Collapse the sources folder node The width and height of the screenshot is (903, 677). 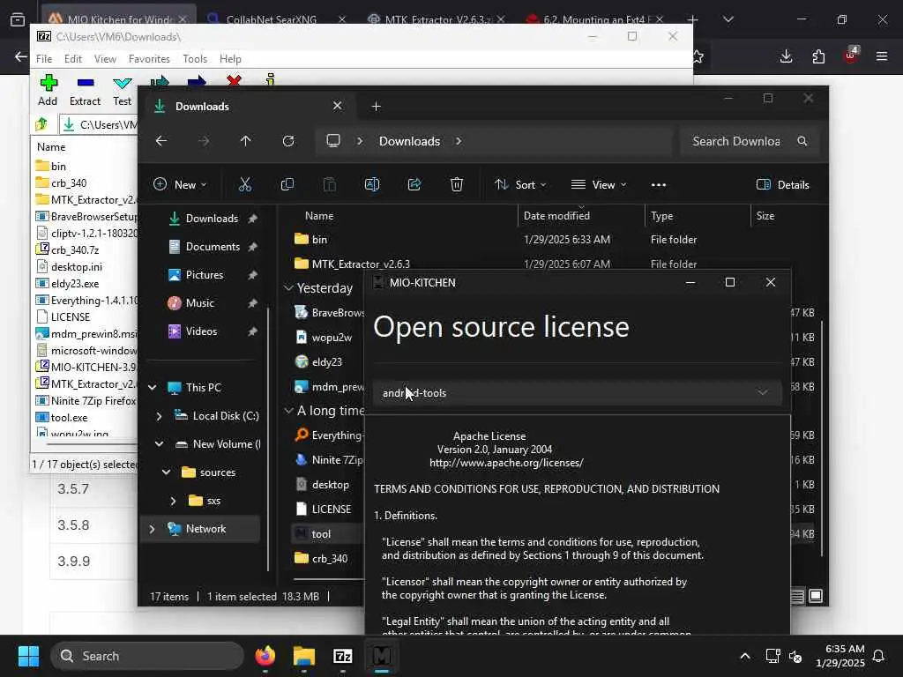tap(167, 472)
